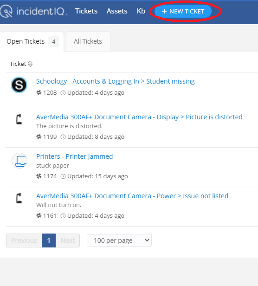Select page 1 in pagination

49,240
